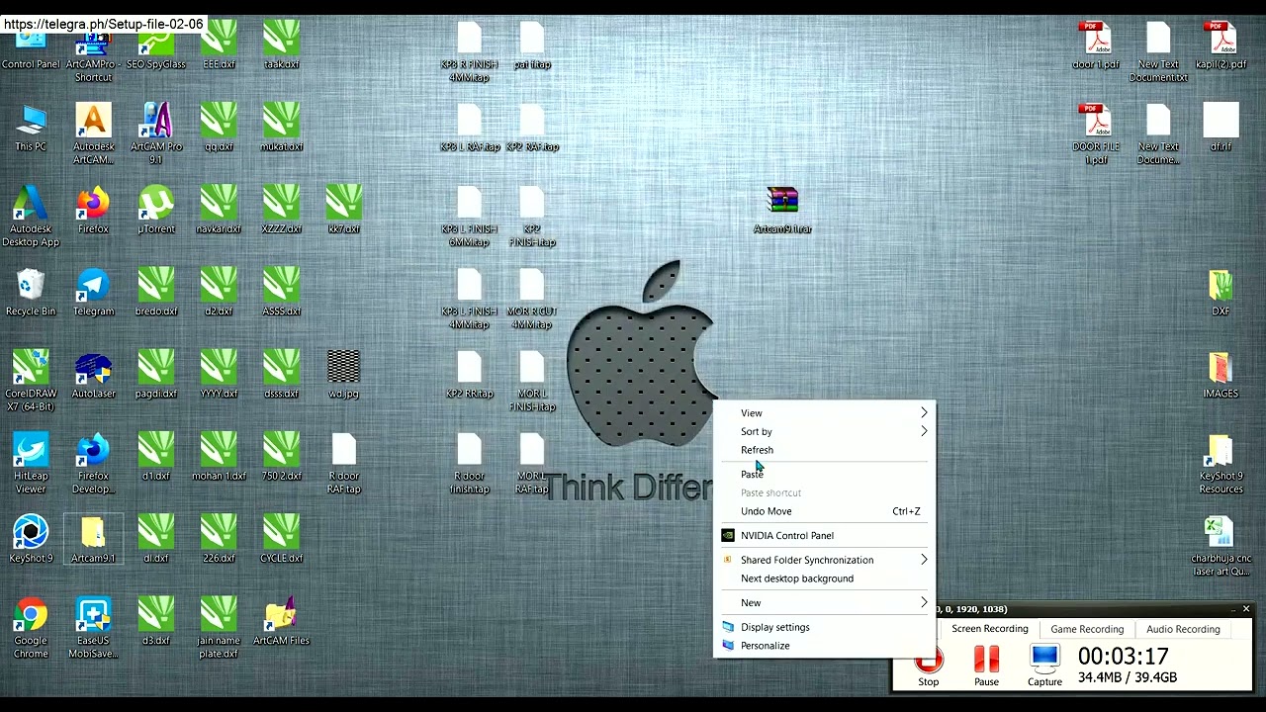Select the Firefox browser desktop icon
Viewport: 1266px width, 712px height.
click(93, 211)
